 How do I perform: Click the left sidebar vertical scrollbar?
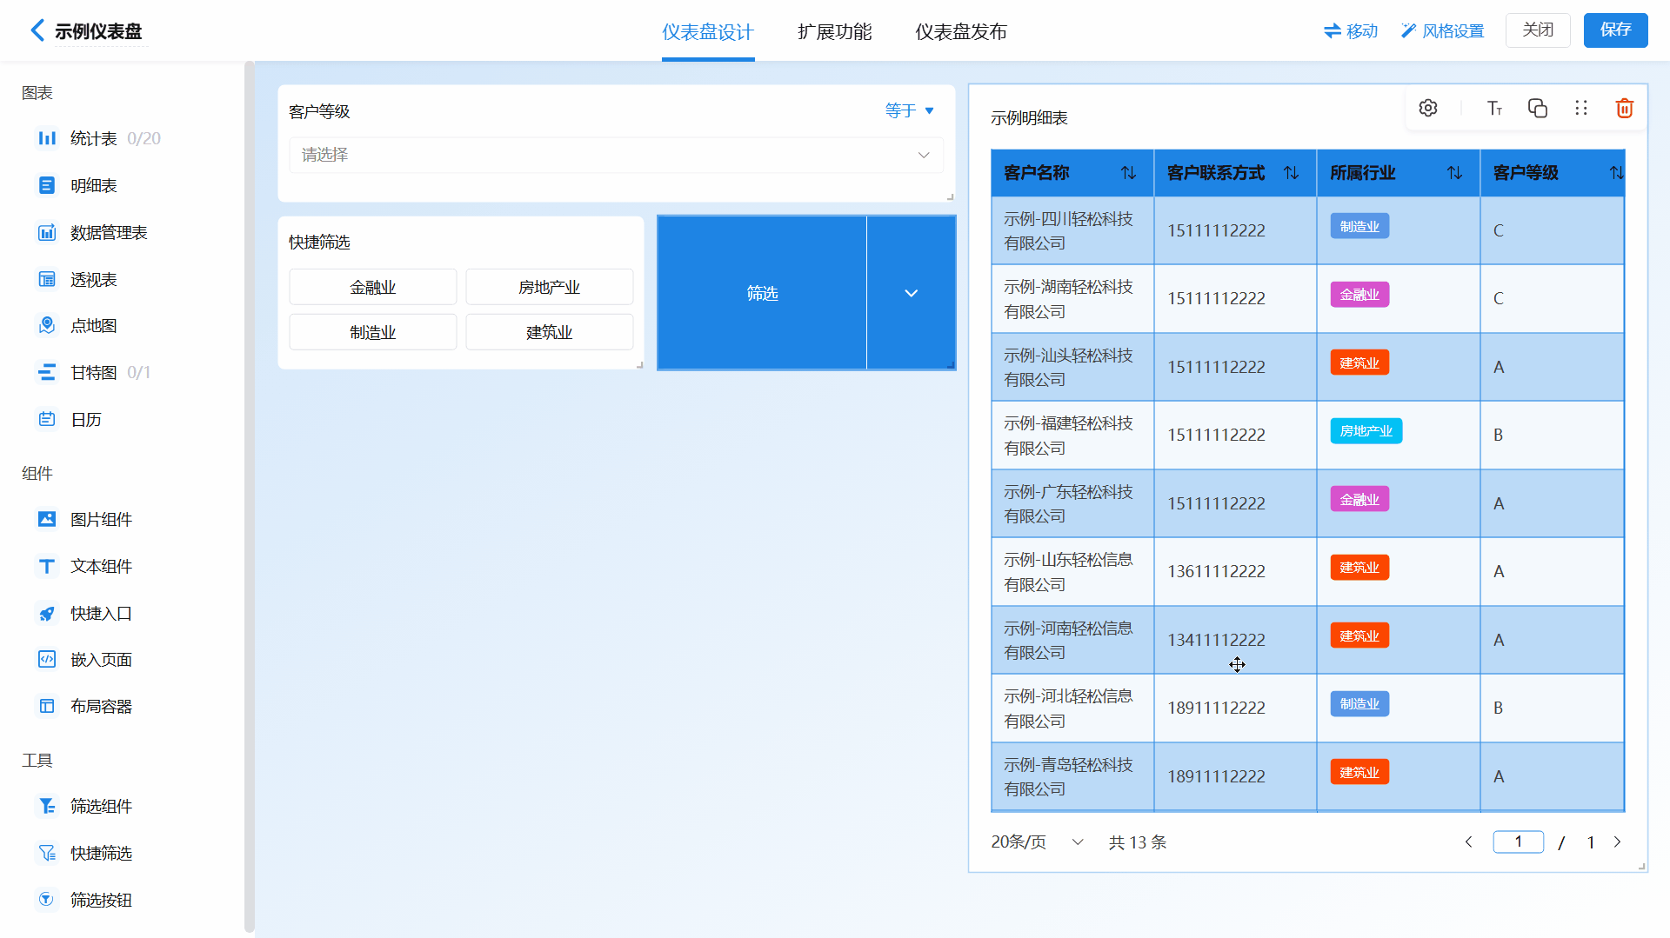250,496
